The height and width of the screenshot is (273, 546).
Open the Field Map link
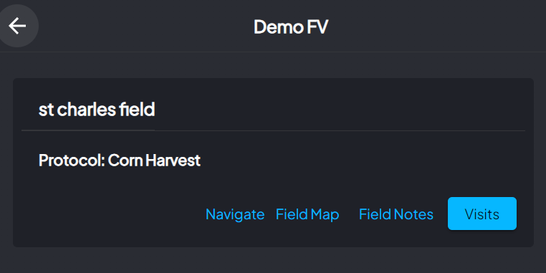(x=307, y=214)
